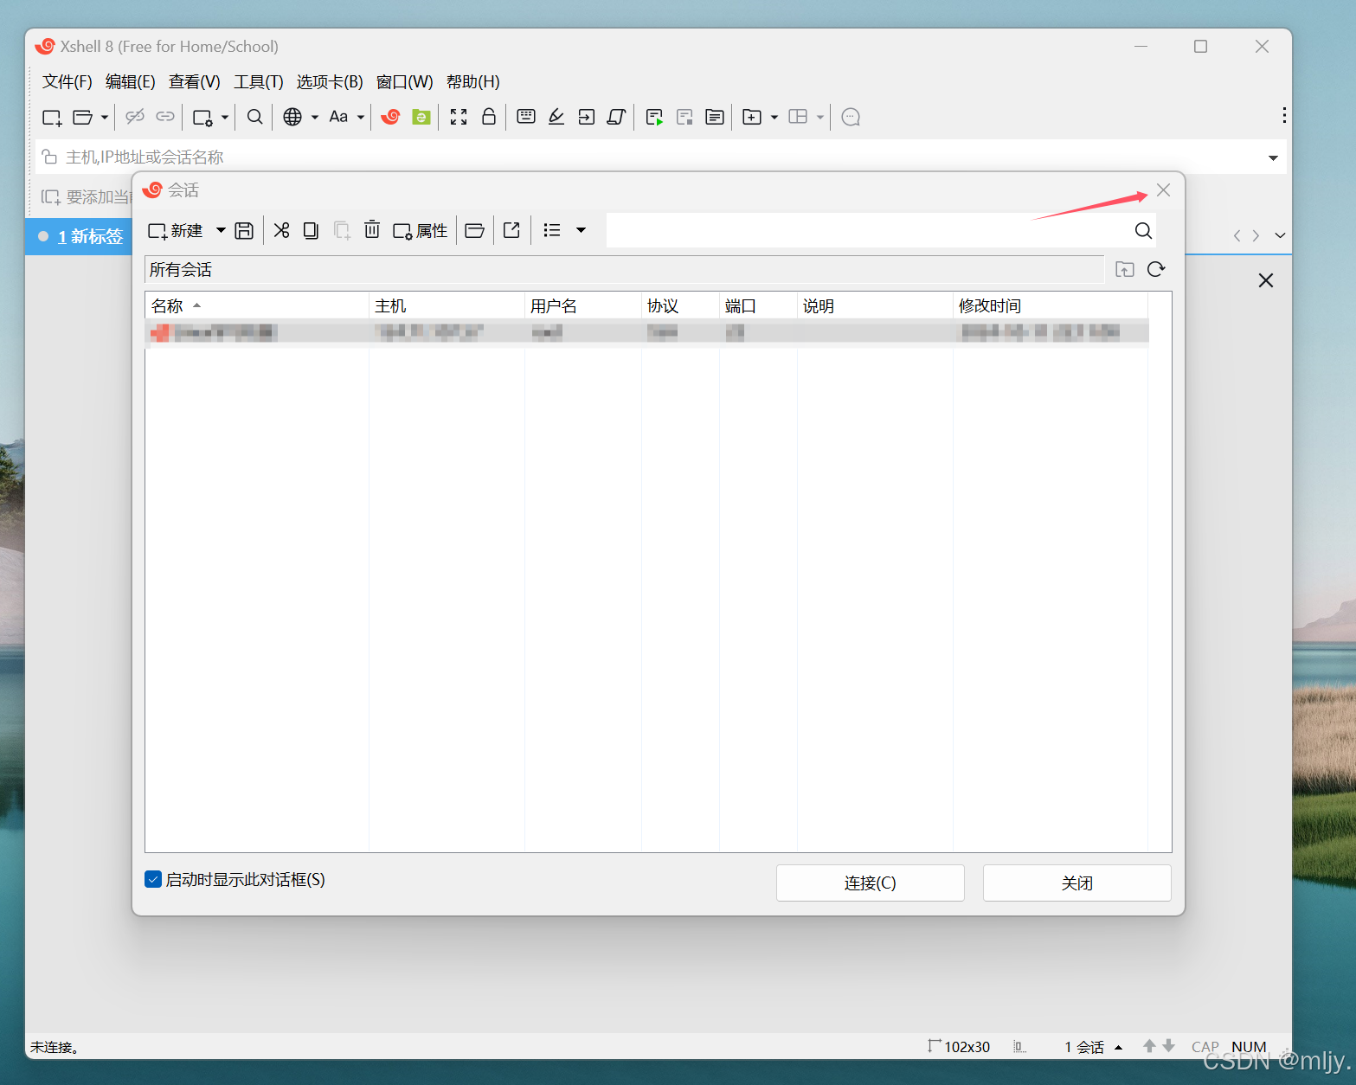This screenshot has width=1356, height=1085.
Task: Click the keyboard key mapping icon
Action: tap(526, 117)
